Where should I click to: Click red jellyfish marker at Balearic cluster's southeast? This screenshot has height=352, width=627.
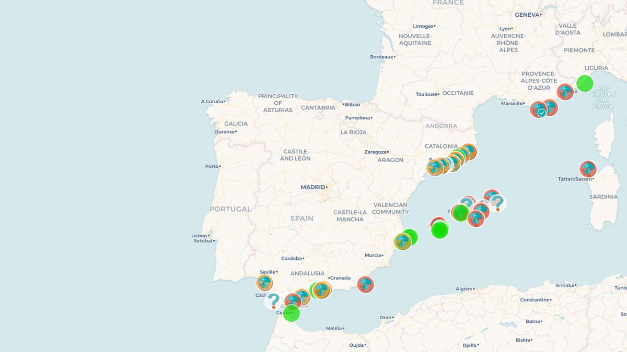click(475, 219)
